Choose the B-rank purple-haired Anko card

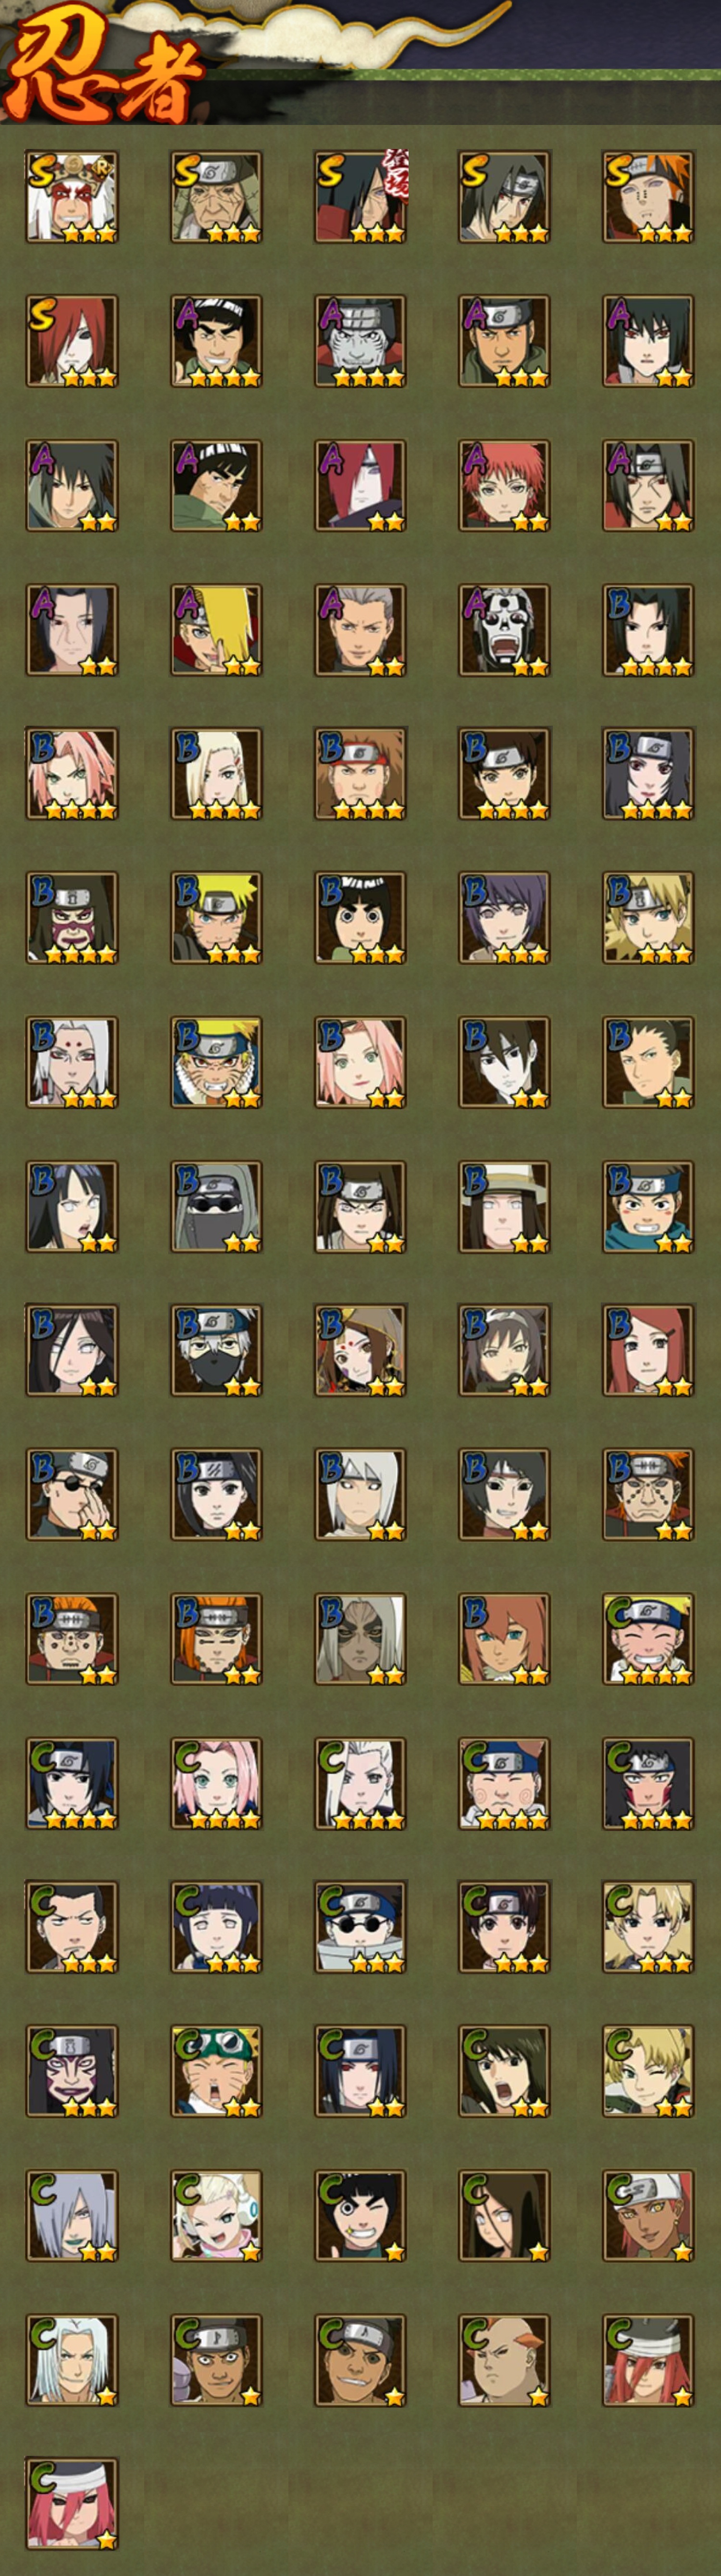click(504, 918)
